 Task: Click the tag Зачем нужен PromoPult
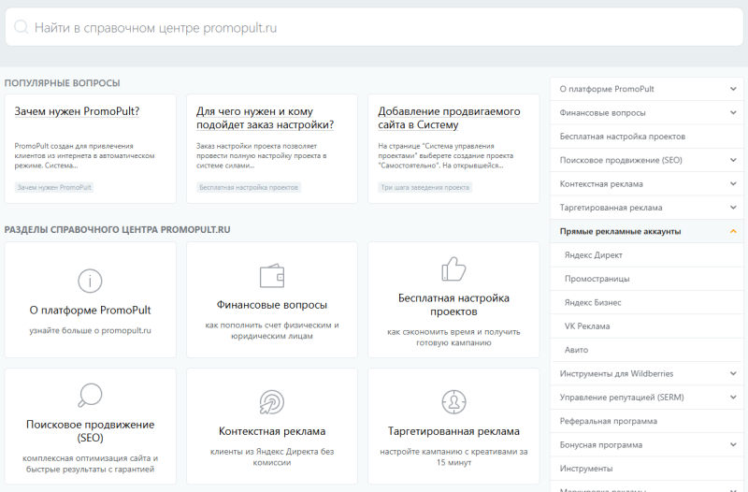click(x=54, y=188)
